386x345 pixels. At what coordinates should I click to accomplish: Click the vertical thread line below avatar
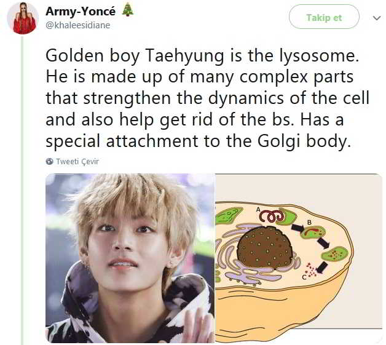click(x=22, y=189)
